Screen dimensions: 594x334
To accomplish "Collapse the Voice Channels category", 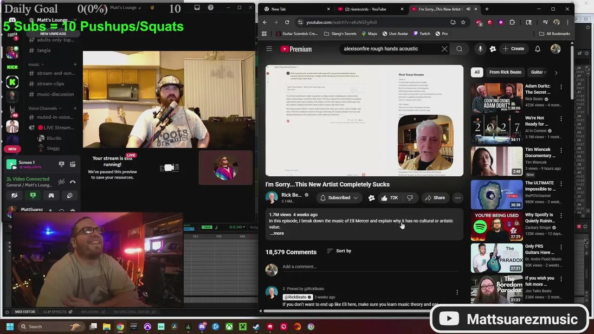I will click(45, 108).
